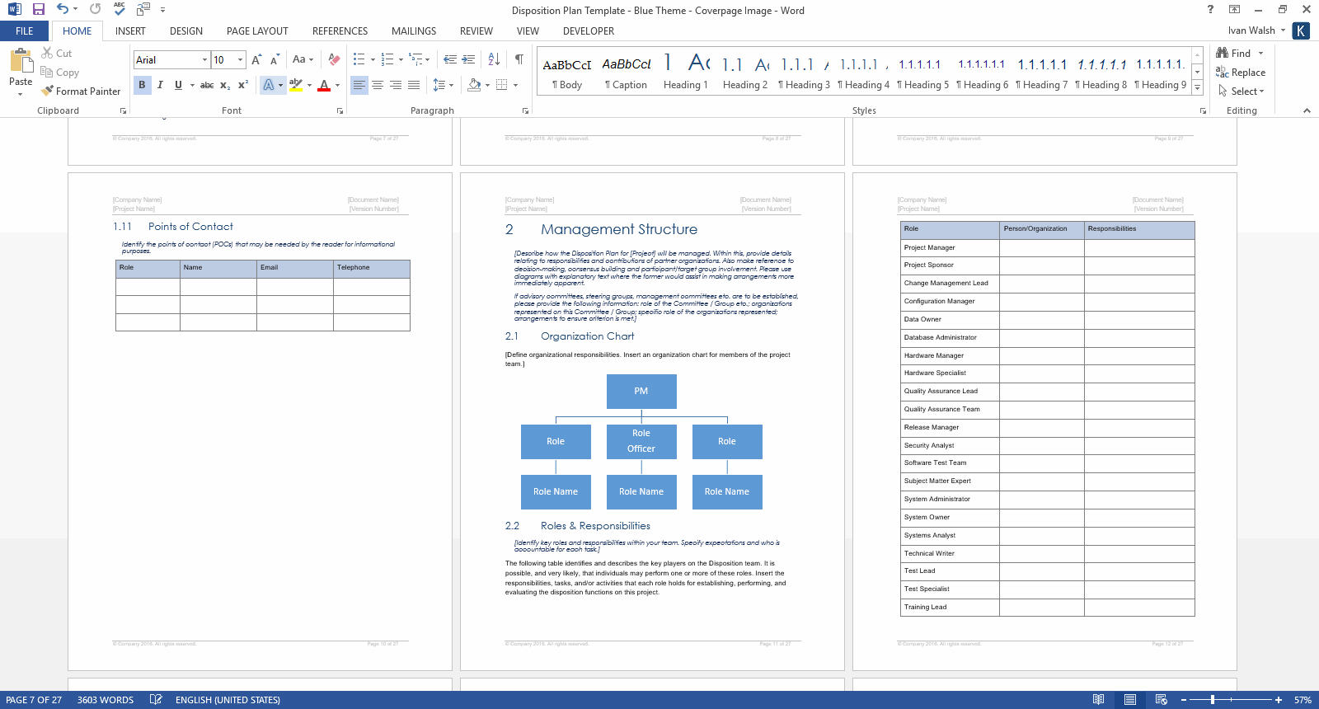Apply the Heading 1 style
Viewport: 1319px width, 709px height.
point(685,72)
